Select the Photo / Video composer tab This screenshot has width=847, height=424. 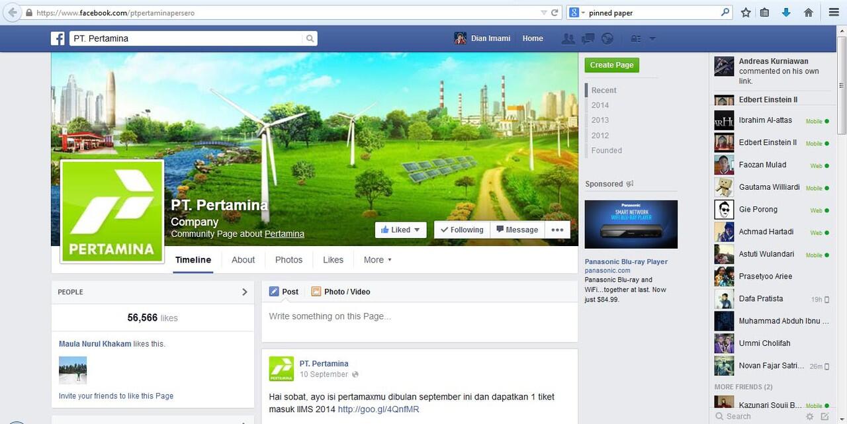341,292
